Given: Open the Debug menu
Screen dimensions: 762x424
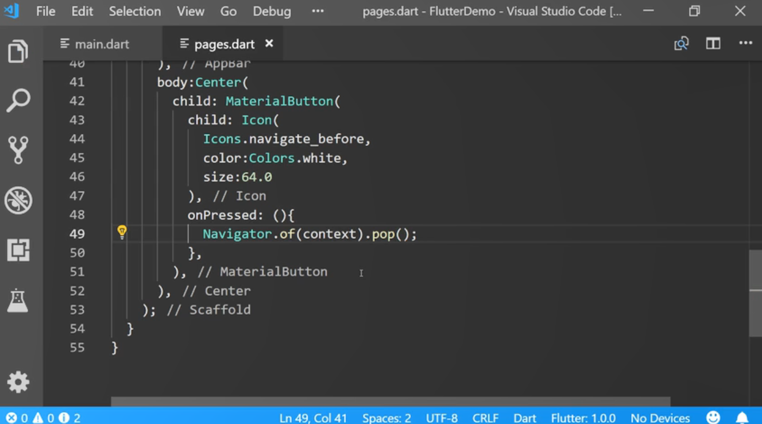Looking at the screenshot, I should click(x=272, y=11).
